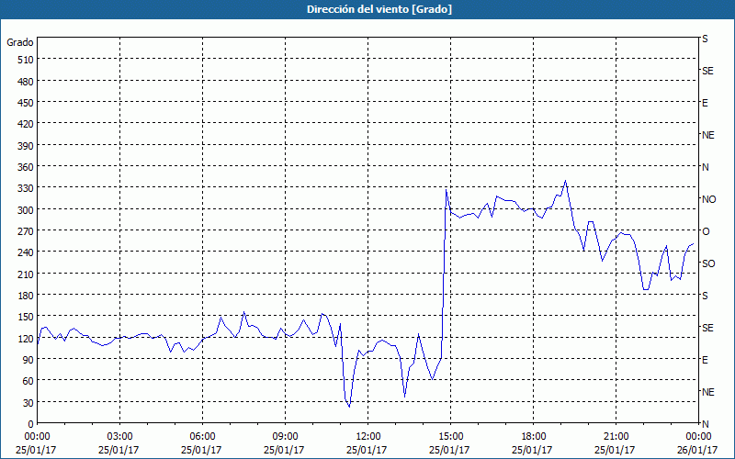Click the y-axis value 90
Image resolution: width=735 pixels, height=459 pixels.
click(x=28, y=360)
